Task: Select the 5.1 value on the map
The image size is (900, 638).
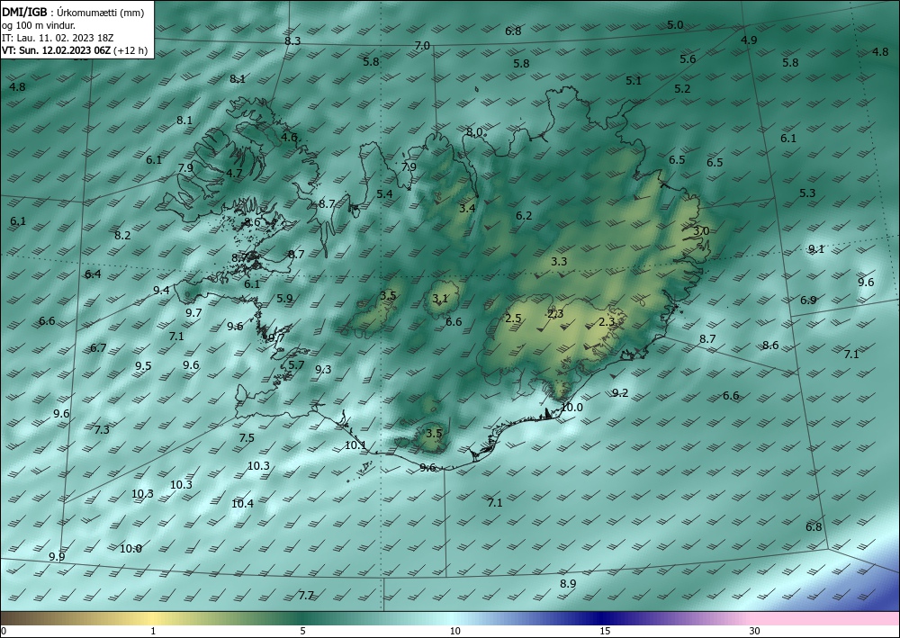Action: point(634,81)
